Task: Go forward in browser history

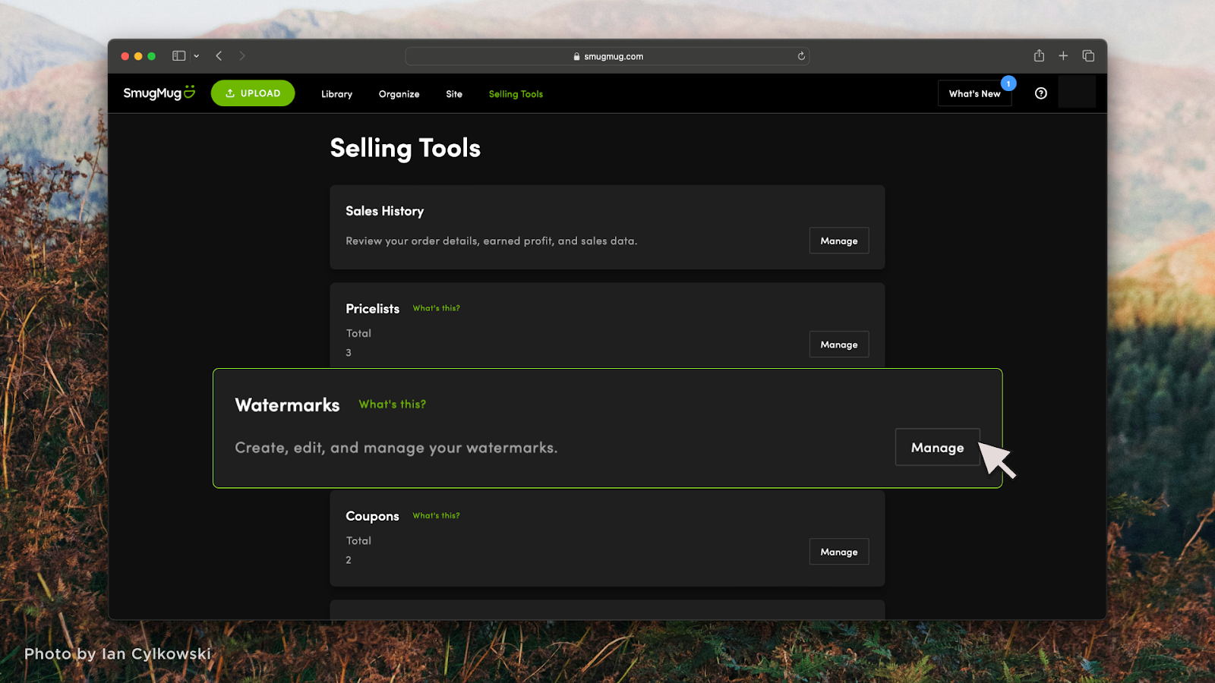Action: (x=242, y=56)
